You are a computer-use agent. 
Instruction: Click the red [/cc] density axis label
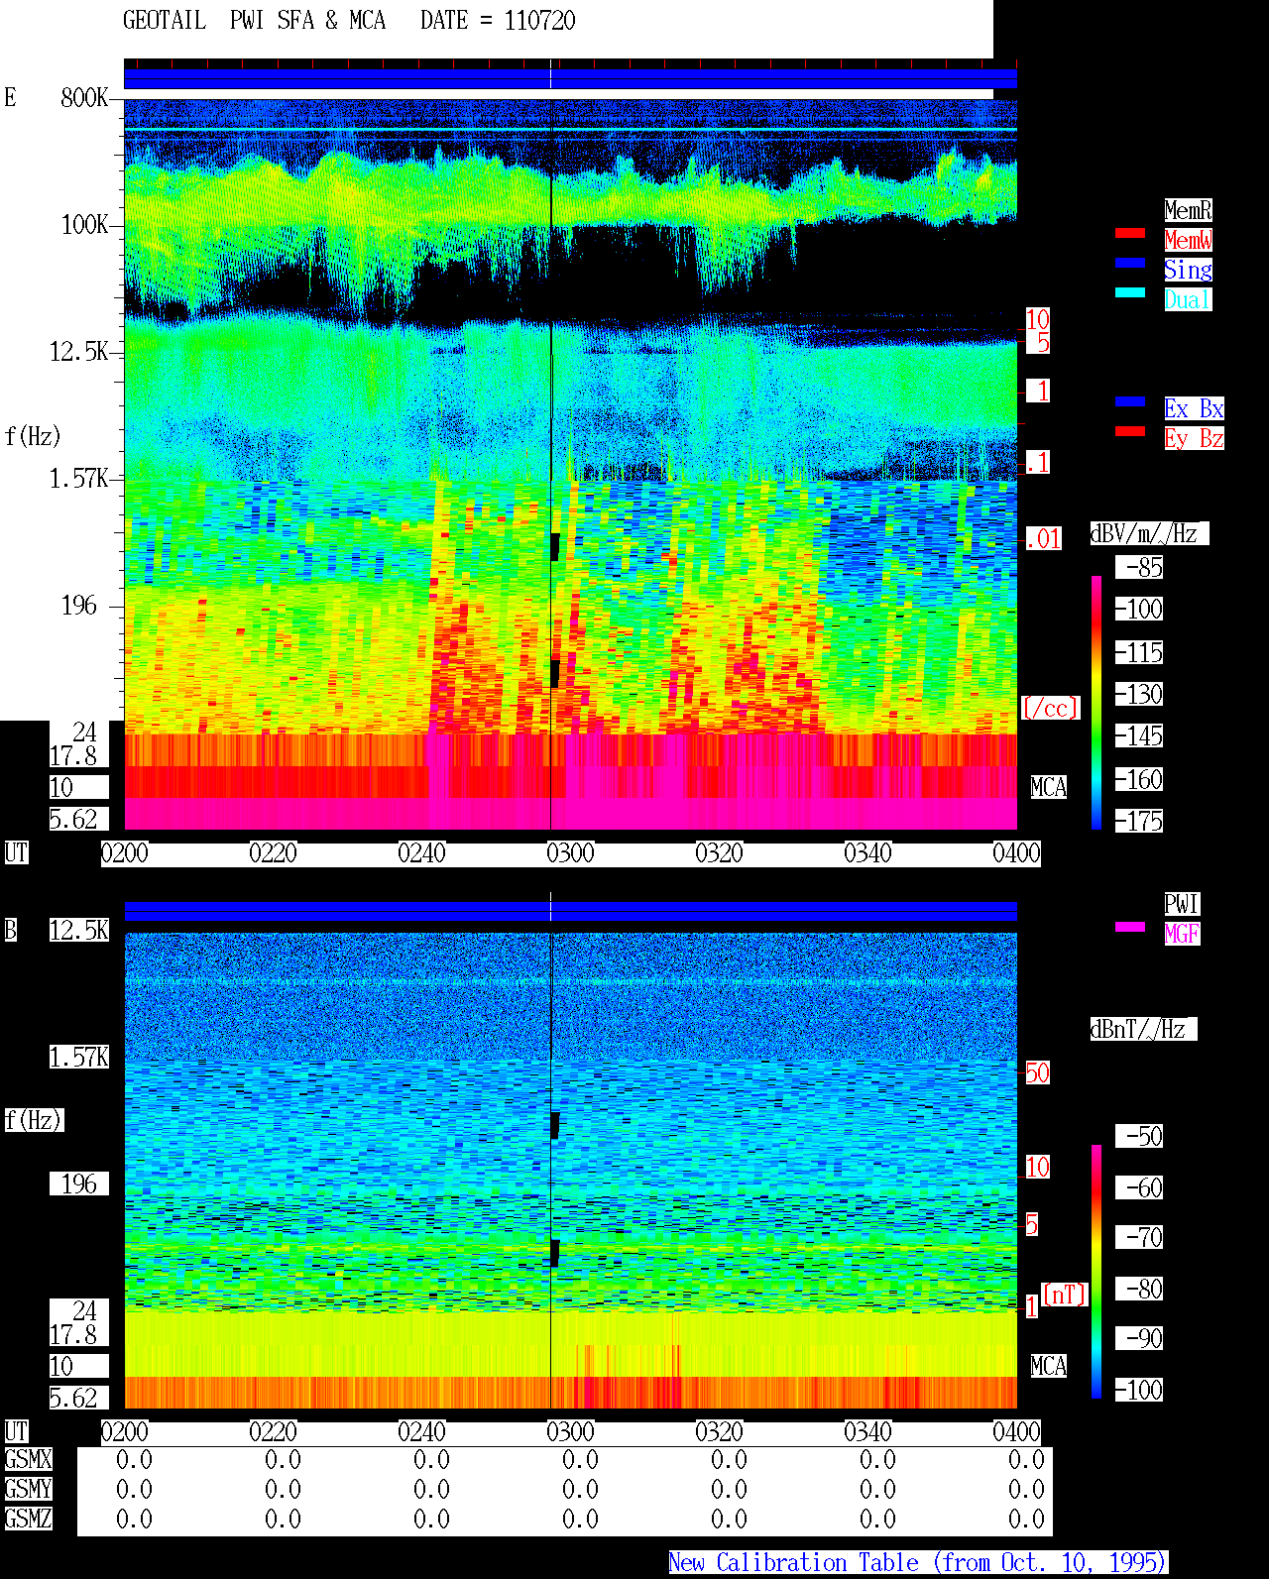click(1050, 709)
